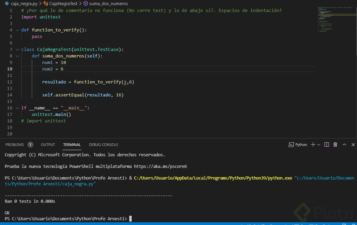Open terminal launch profile dropdown arrow
Screen dimensions: 357x225
pyautogui.click(x=319, y=145)
